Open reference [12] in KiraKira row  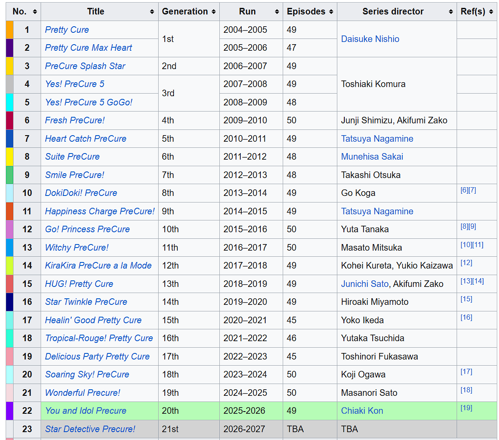[x=466, y=263]
